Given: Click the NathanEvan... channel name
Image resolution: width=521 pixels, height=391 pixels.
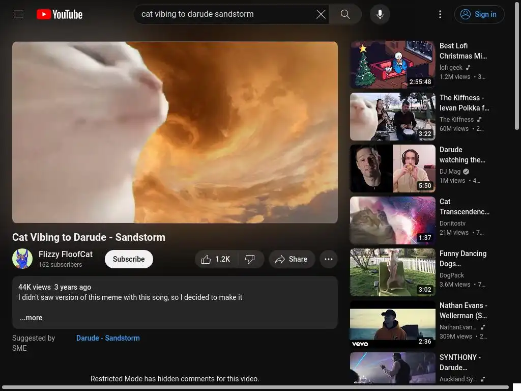Looking at the screenshot, I should pyautogui.click(x=457, y=327).
